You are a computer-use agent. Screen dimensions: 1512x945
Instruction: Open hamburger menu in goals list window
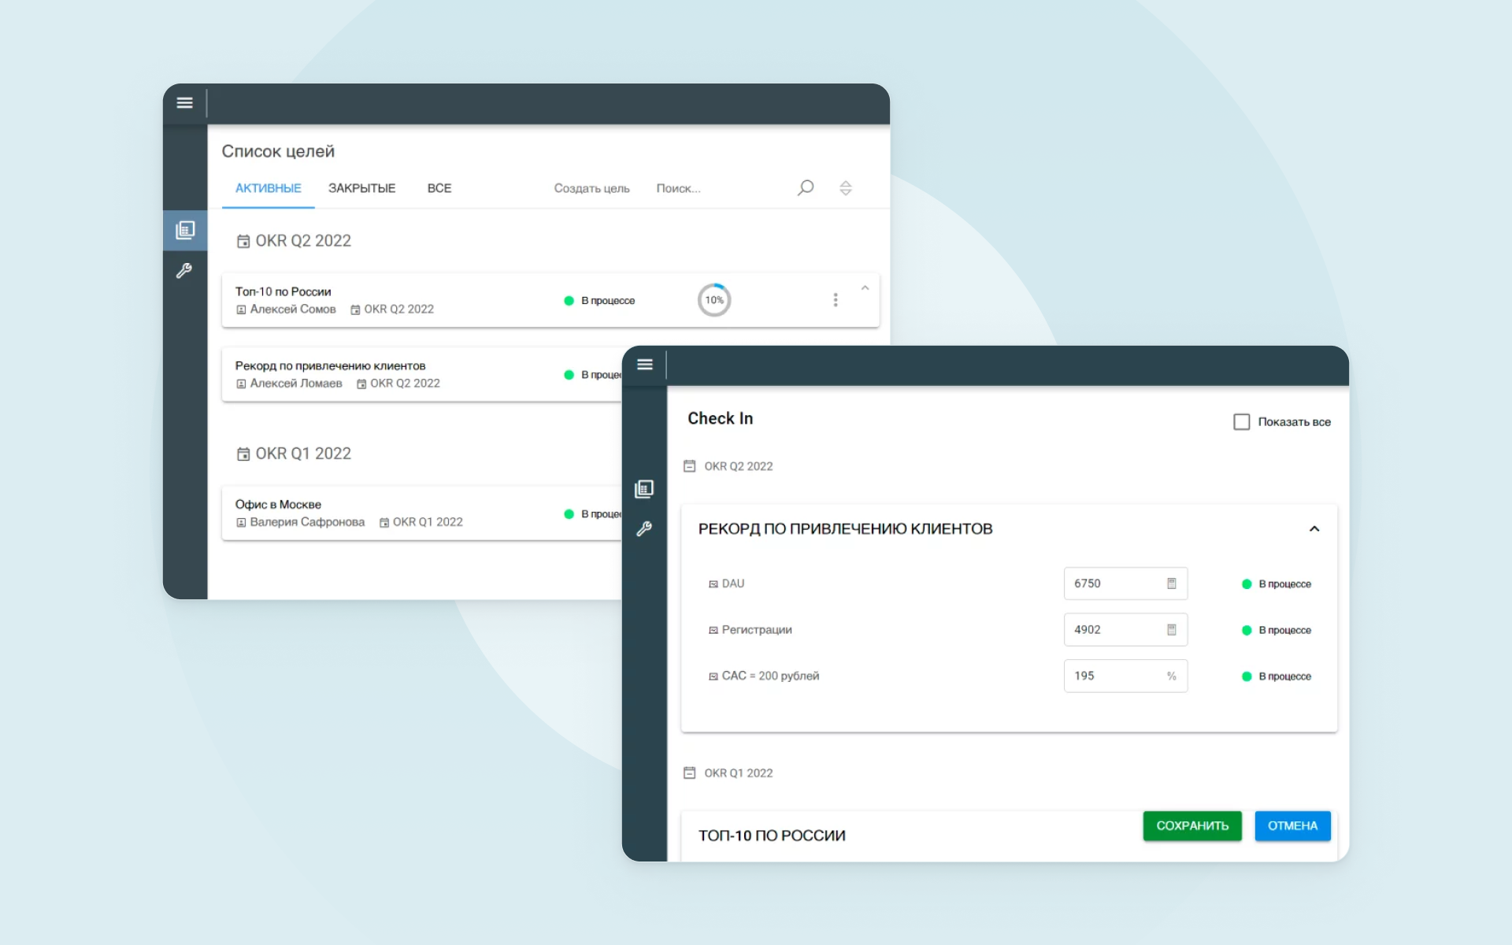coord(184,103)
